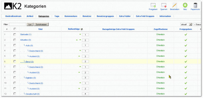203x98 pixels.
Task: Click Öffentlich access level for Digitales
Action: tap(161, 78)
